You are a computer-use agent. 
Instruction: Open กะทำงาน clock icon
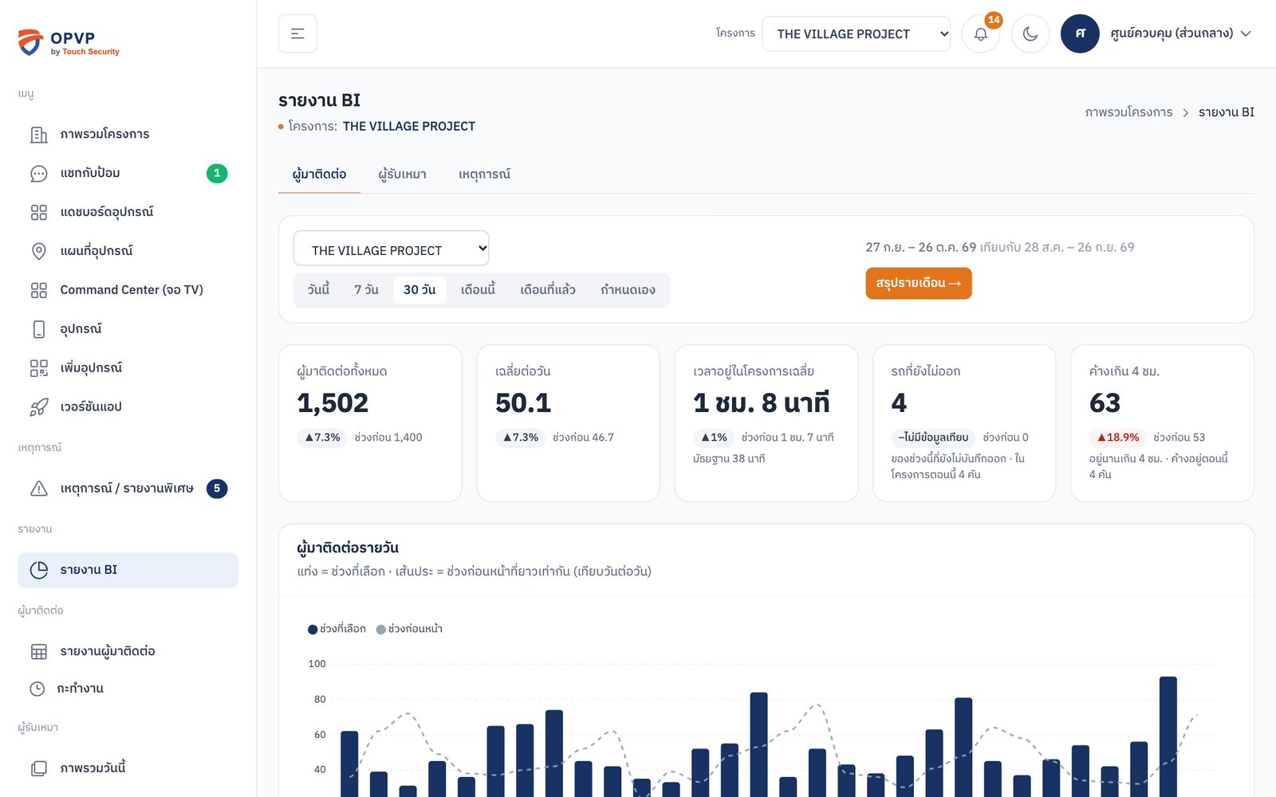tap(37, 689)
